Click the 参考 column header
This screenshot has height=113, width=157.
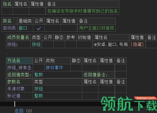71,38
